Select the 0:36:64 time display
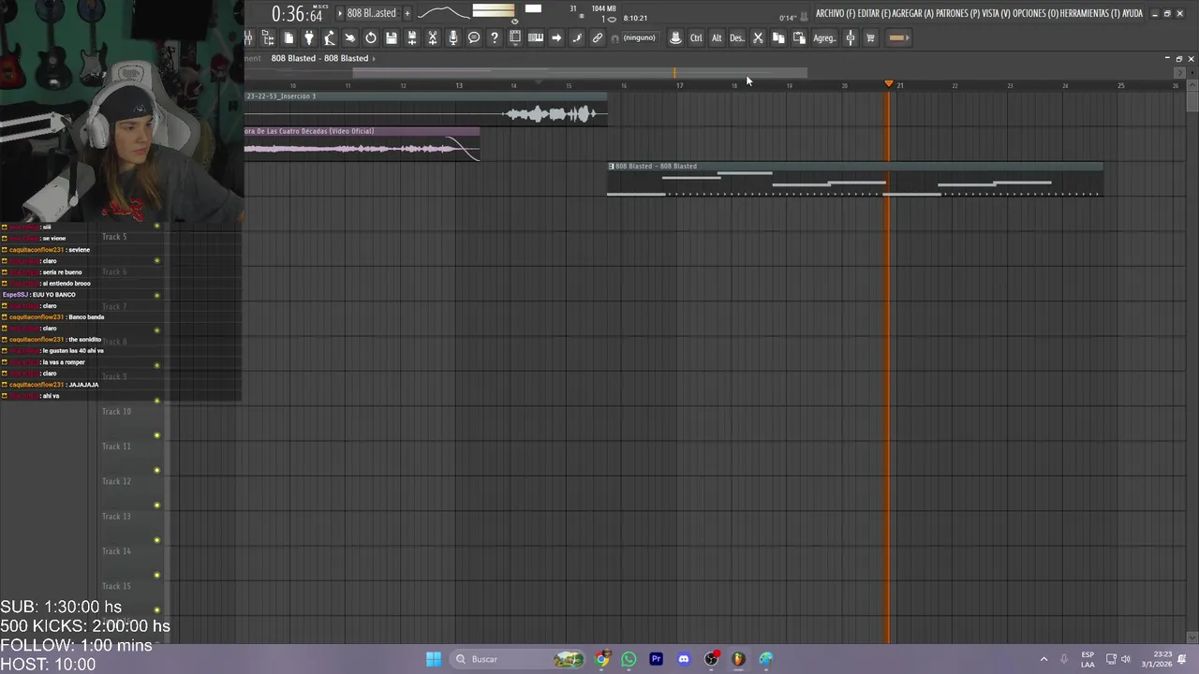Viewport: 1199px width, 674px height. coord(297,14)
